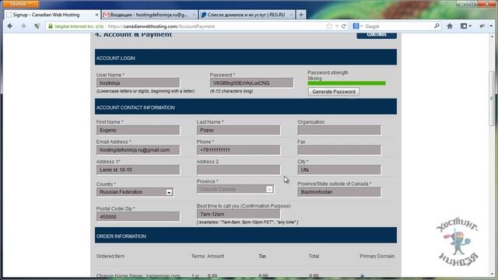The image size is (498, 280).
Task: Click the Email Address field
Action: (x=138, y=150)
